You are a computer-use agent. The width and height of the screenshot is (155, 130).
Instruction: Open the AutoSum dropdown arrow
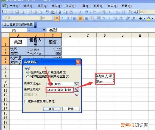point(114,12)
